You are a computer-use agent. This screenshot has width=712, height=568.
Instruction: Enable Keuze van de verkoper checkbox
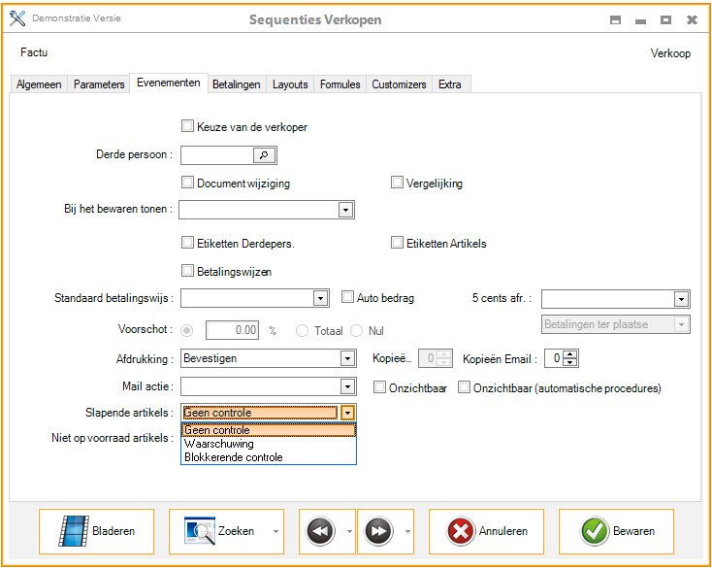[188, 126]
